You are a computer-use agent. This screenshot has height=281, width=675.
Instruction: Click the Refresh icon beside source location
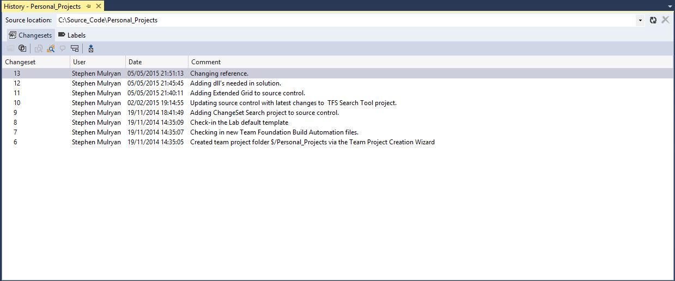coord(653,20)
